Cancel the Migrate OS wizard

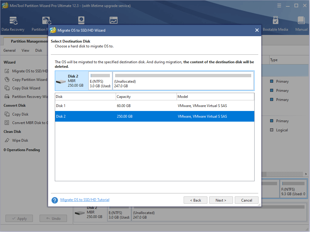247,200
